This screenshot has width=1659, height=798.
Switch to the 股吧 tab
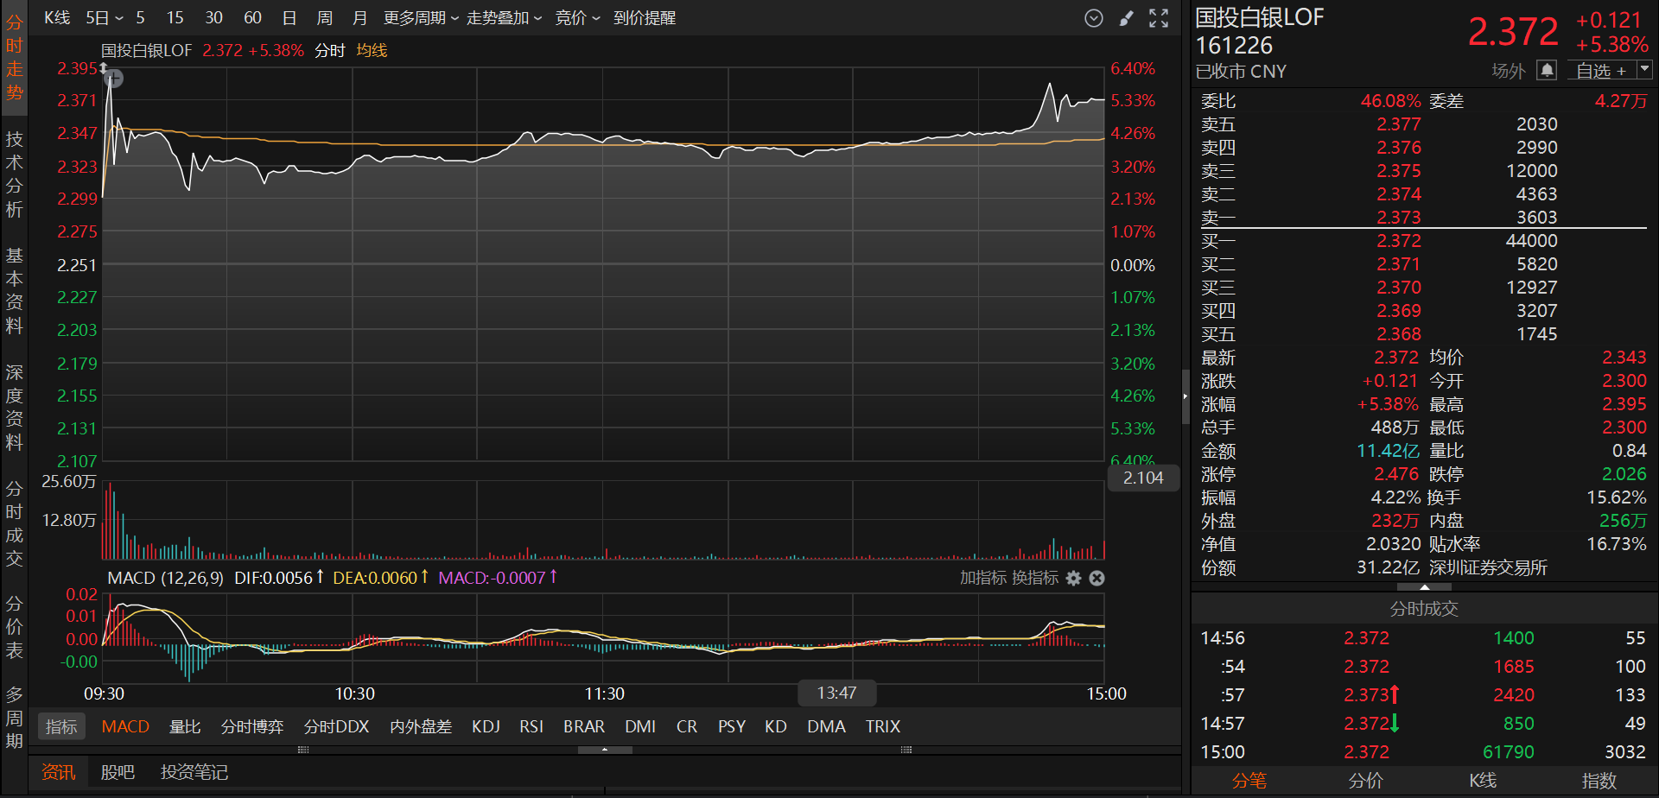pyautogui.click(x=118, y=772)
